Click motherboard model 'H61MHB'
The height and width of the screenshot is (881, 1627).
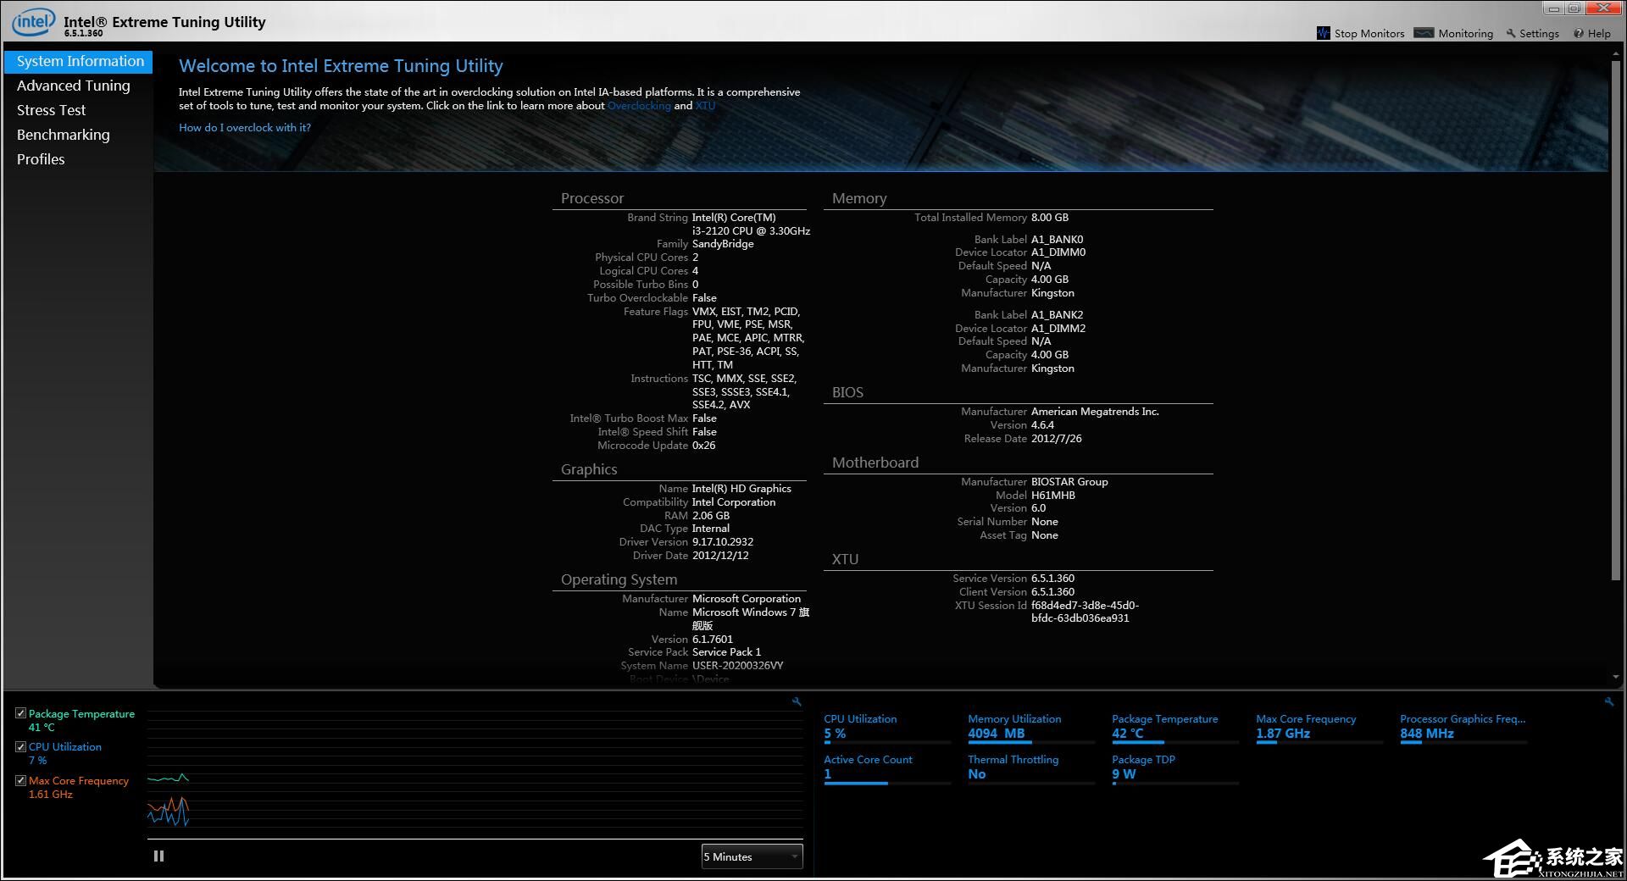click(1052, 496)
